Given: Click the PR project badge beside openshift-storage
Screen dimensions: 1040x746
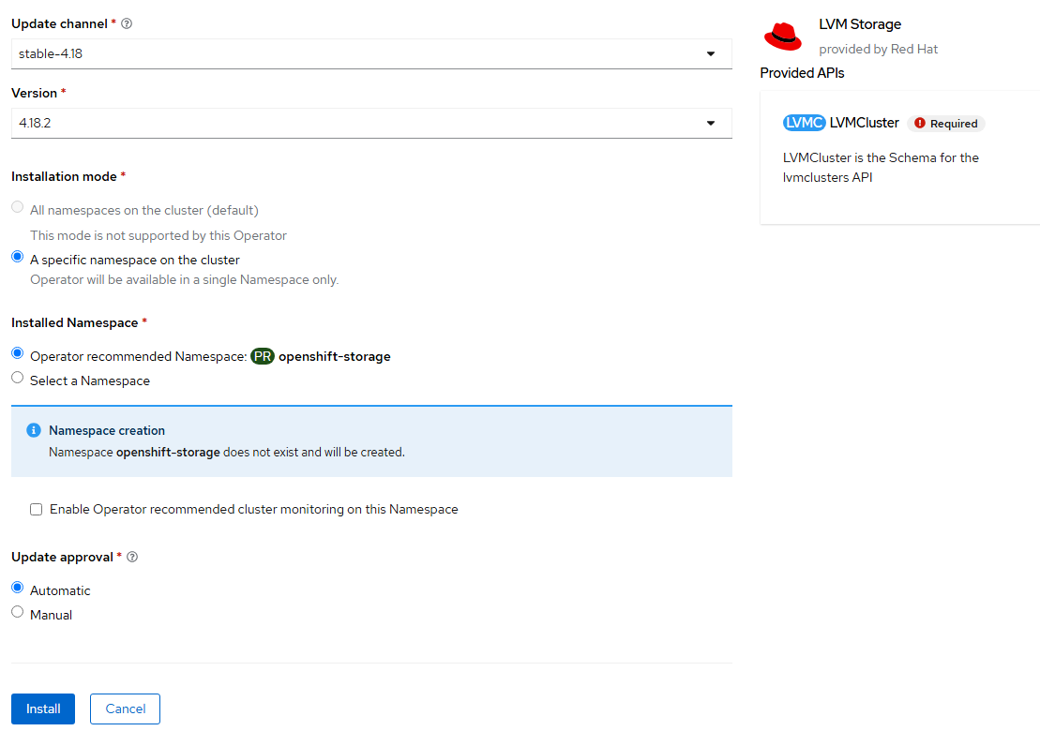Looking at the screenshot, I should point(262,356).
